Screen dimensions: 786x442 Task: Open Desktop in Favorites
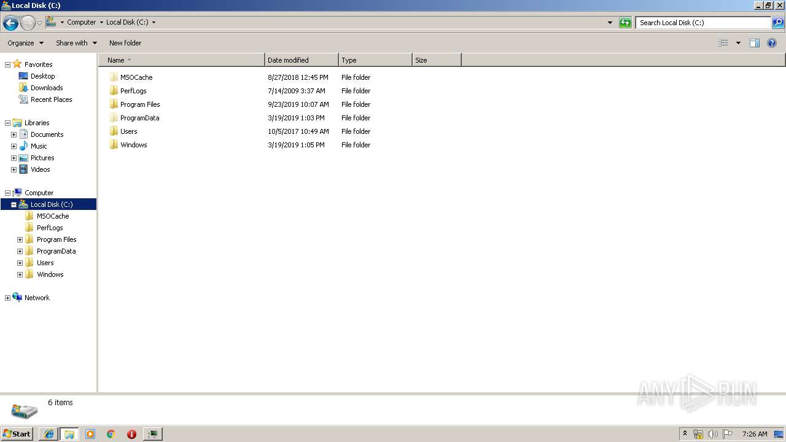(x=42, y=76)
